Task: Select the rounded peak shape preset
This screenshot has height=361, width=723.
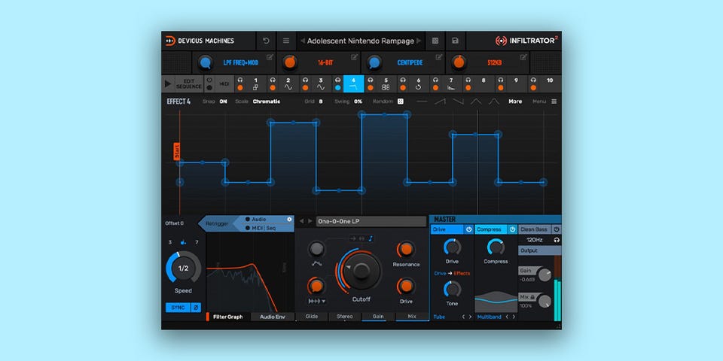Action: [x=494, y=102]
